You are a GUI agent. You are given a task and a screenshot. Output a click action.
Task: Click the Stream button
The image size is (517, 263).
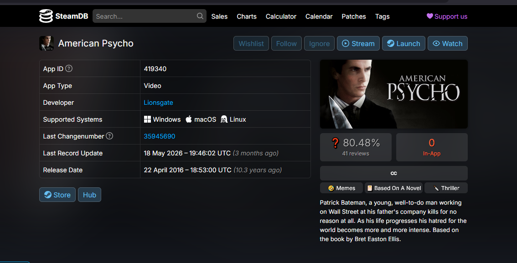click(x=358, y=43)
